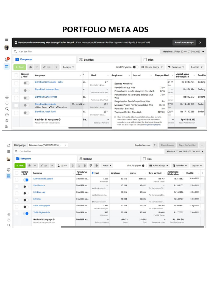Image resolution: width=211 pixels, height=281 pixels.
Task: Click Cari dan filter field under Bobo Amstrong
Action: coord(89,151)
